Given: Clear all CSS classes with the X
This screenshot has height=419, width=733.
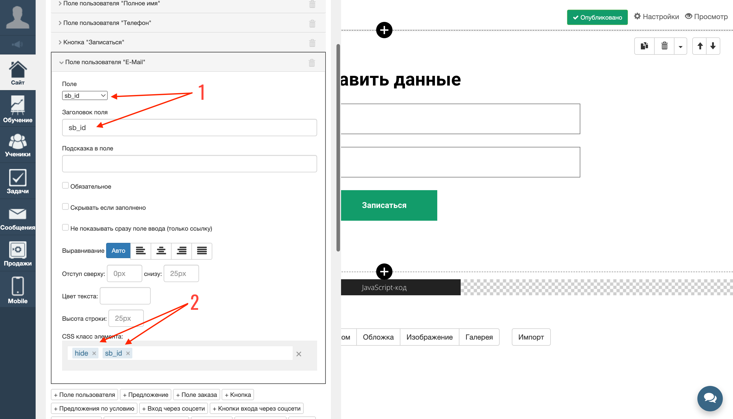Looking at the screenshot, I should 299,354.
